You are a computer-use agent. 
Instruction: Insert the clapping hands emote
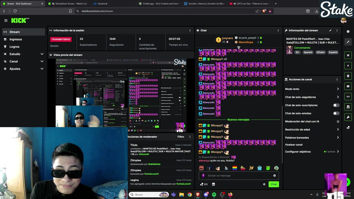click(251, 168)
